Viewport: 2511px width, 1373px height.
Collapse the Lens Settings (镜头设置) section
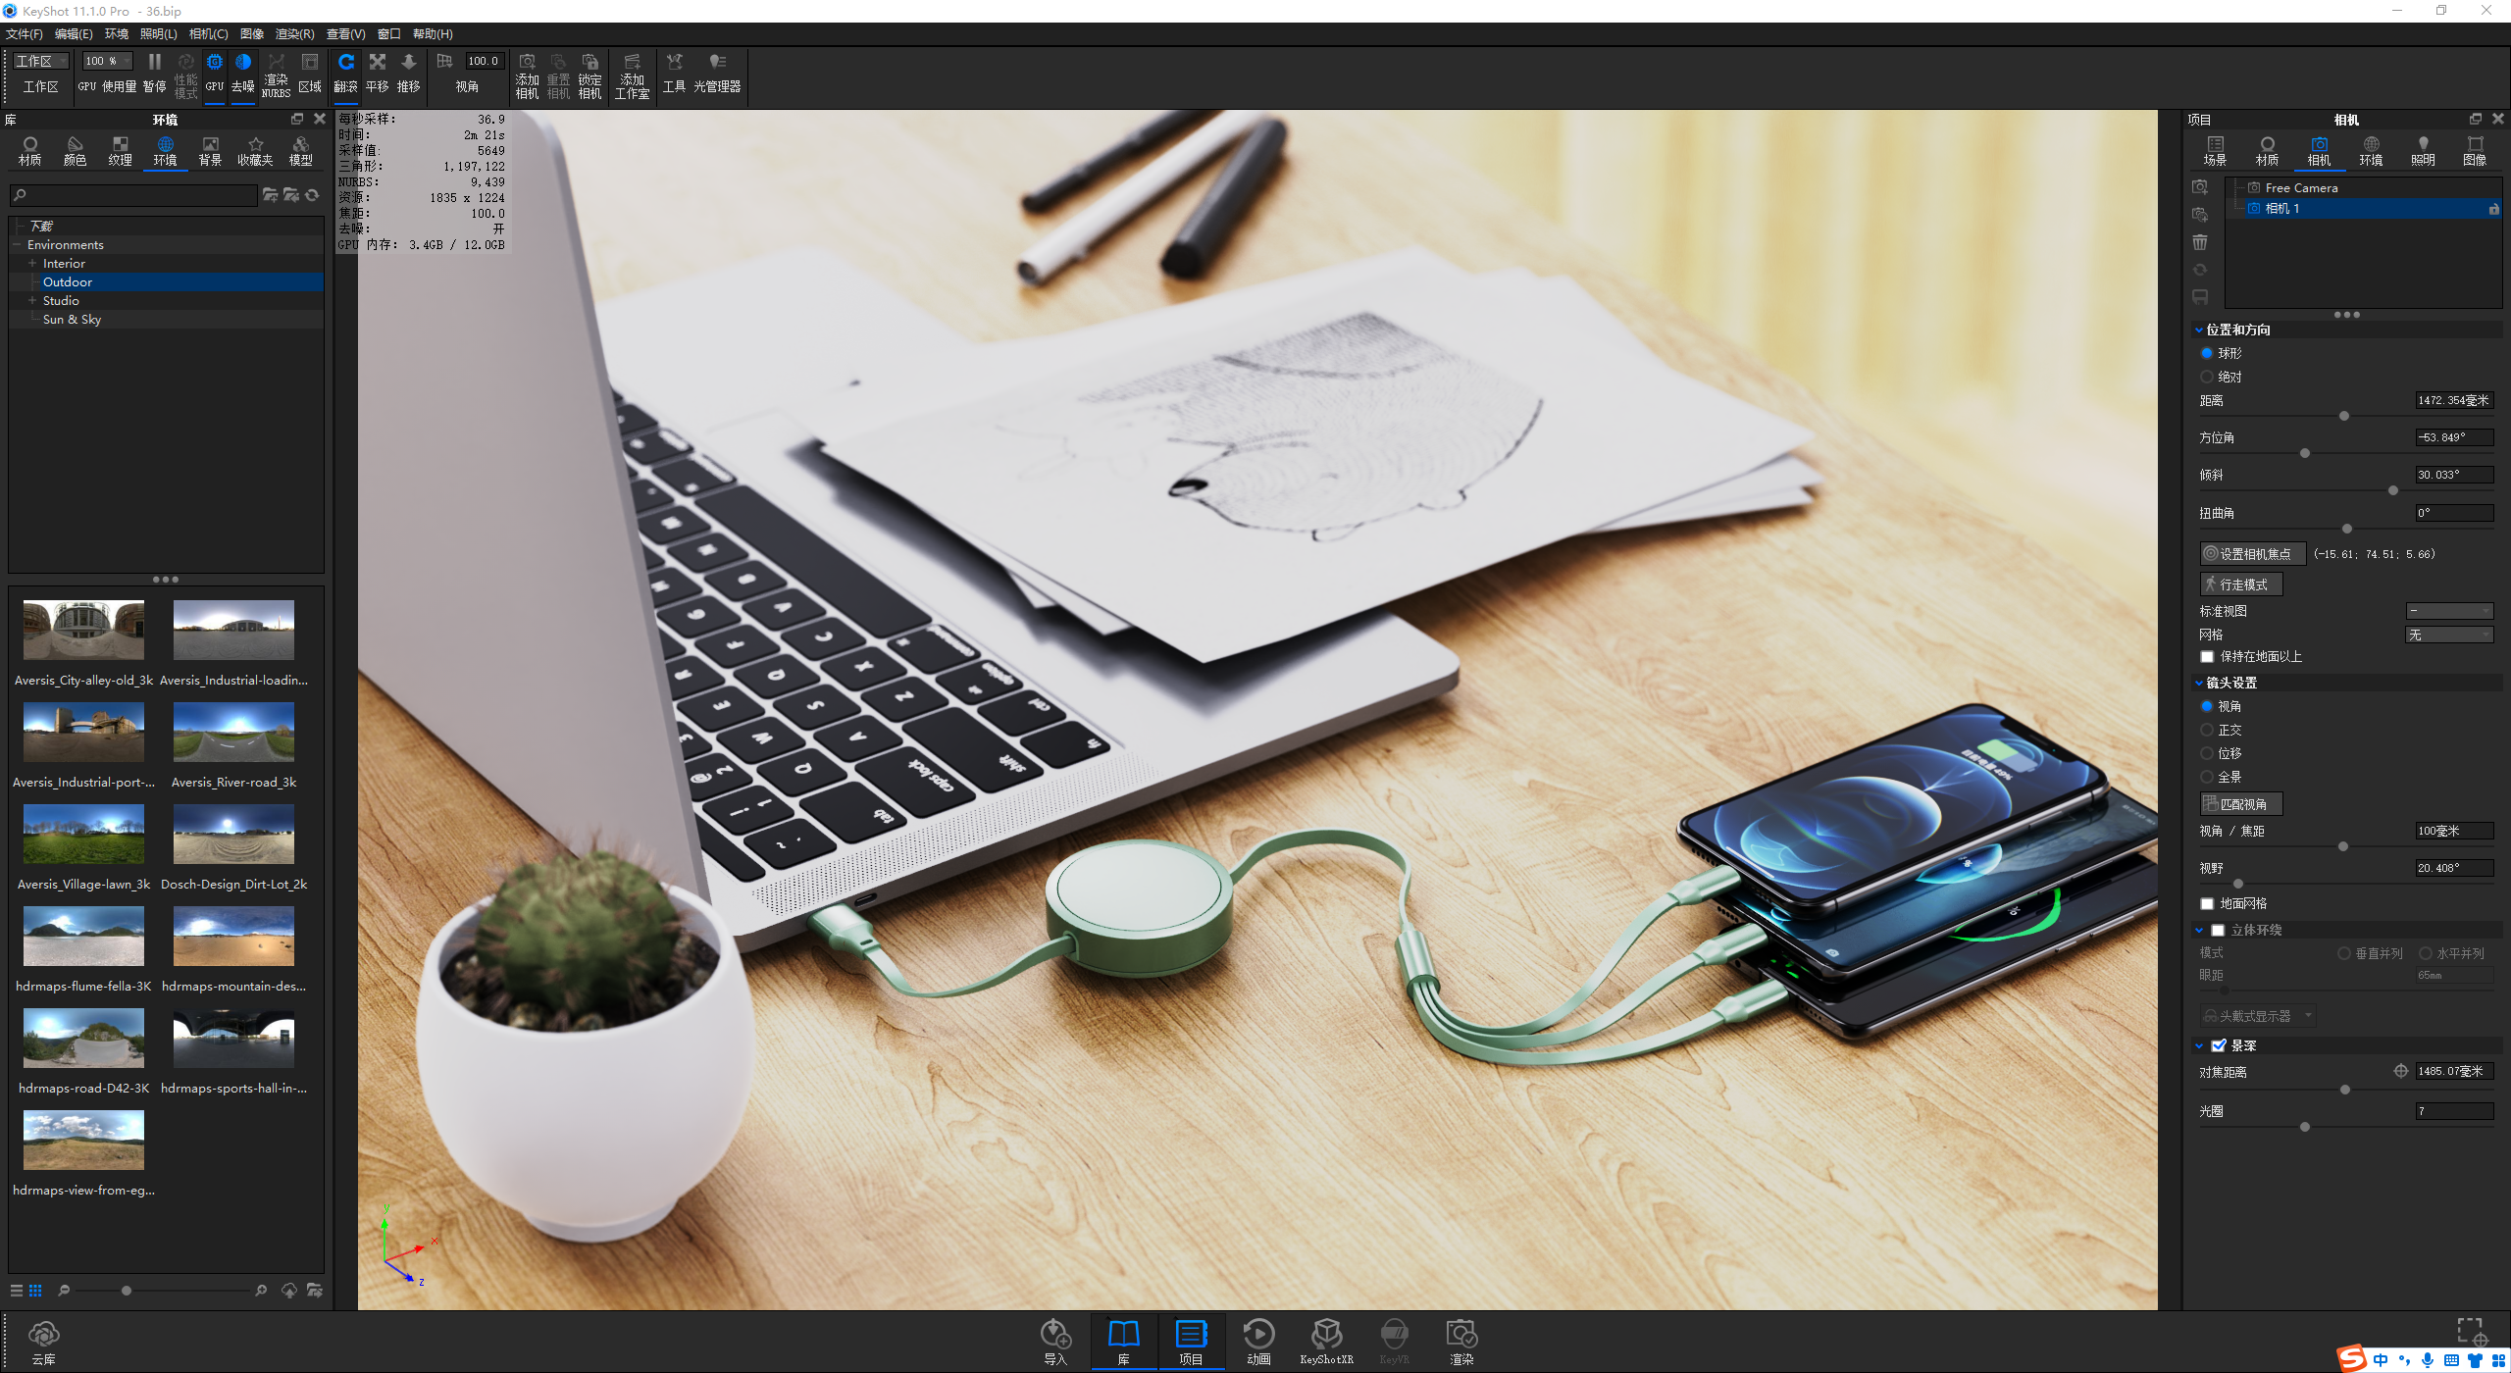click(x=2199, y=684)
